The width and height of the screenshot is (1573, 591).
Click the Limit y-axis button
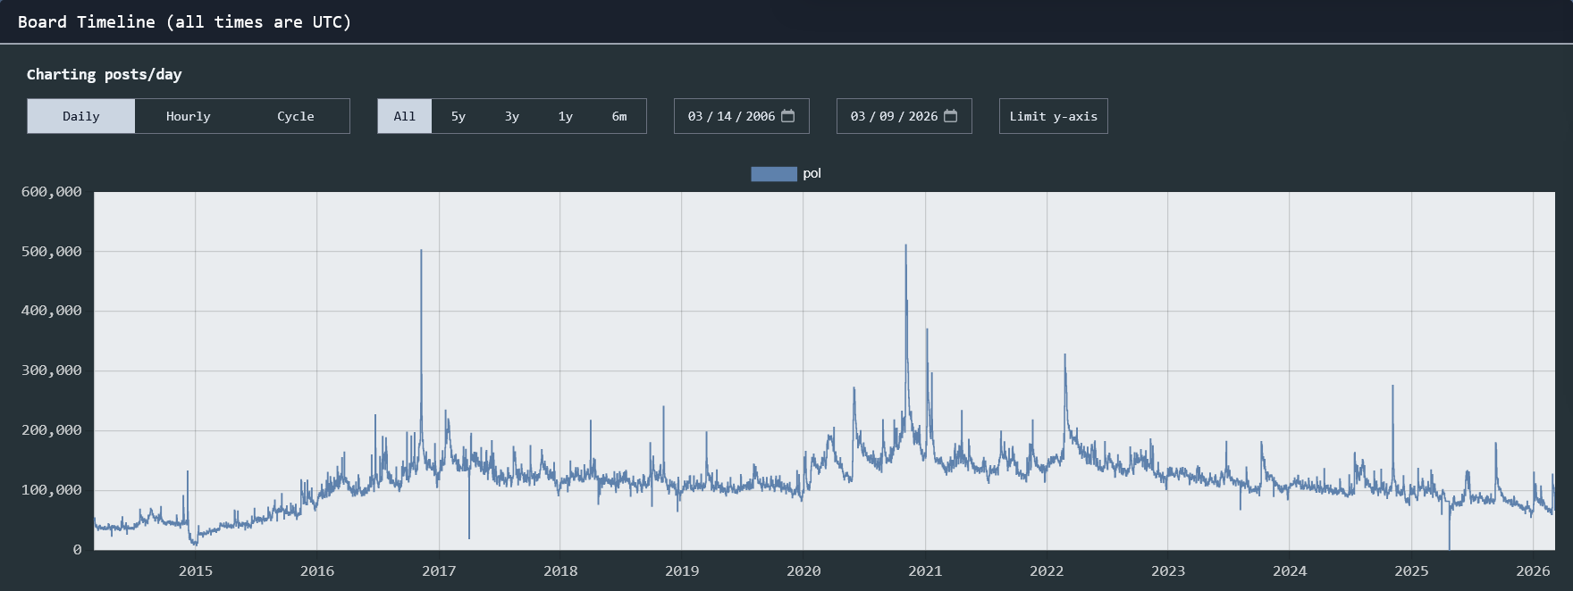click(x=1054, y=116)
